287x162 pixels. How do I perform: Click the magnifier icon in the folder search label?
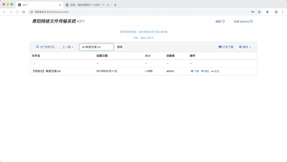coord(37,47)
